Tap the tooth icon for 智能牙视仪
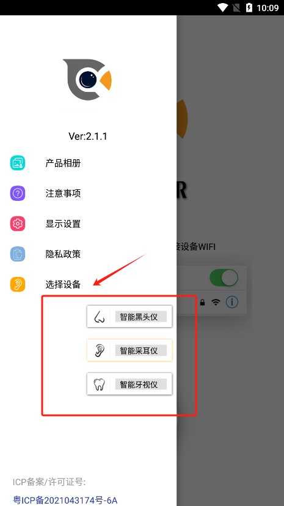Viewport: 284px width, 506px height. [x=99, y=384]
